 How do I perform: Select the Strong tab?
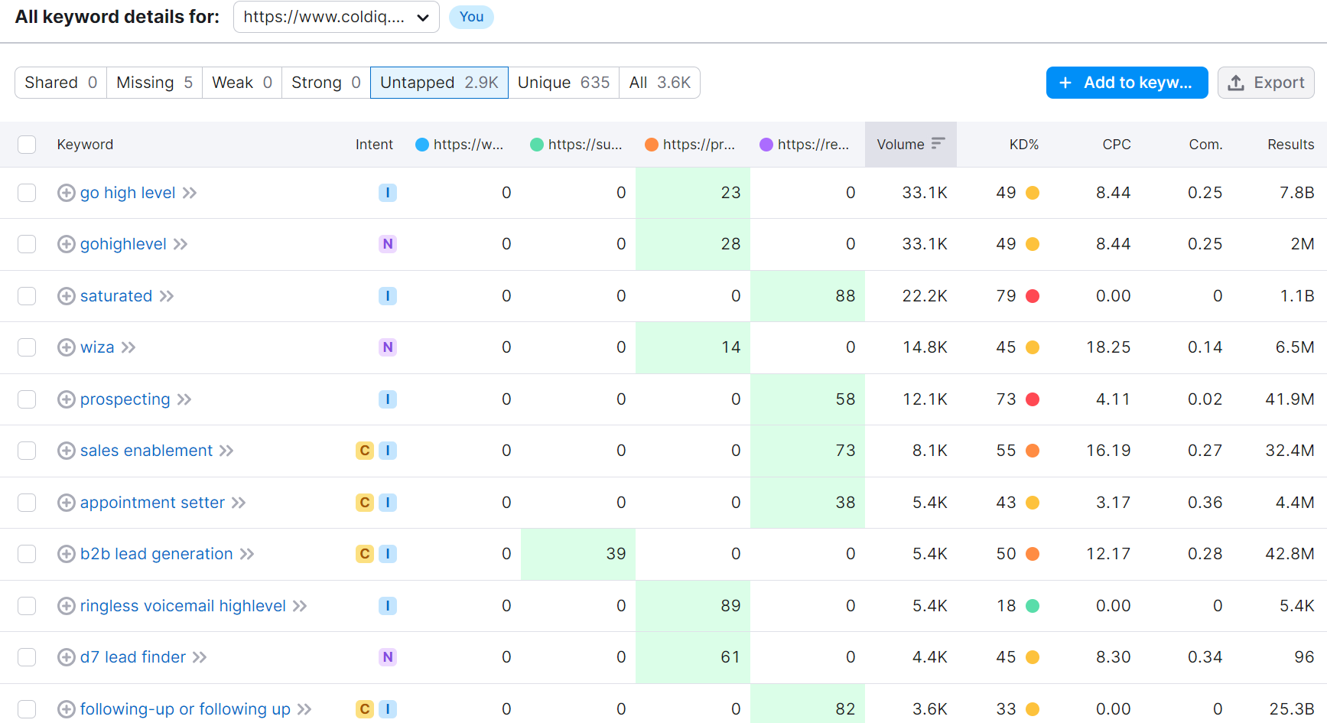click(x=326, y=83)
